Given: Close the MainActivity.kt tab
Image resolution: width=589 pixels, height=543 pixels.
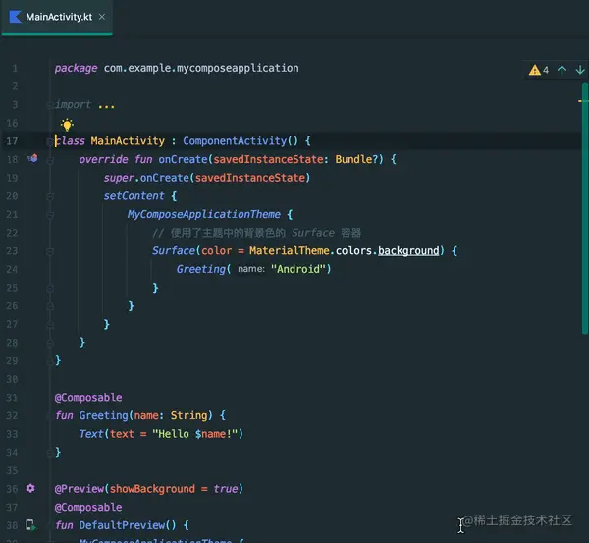Looking at the screenshot, I should tap(102, 17).
